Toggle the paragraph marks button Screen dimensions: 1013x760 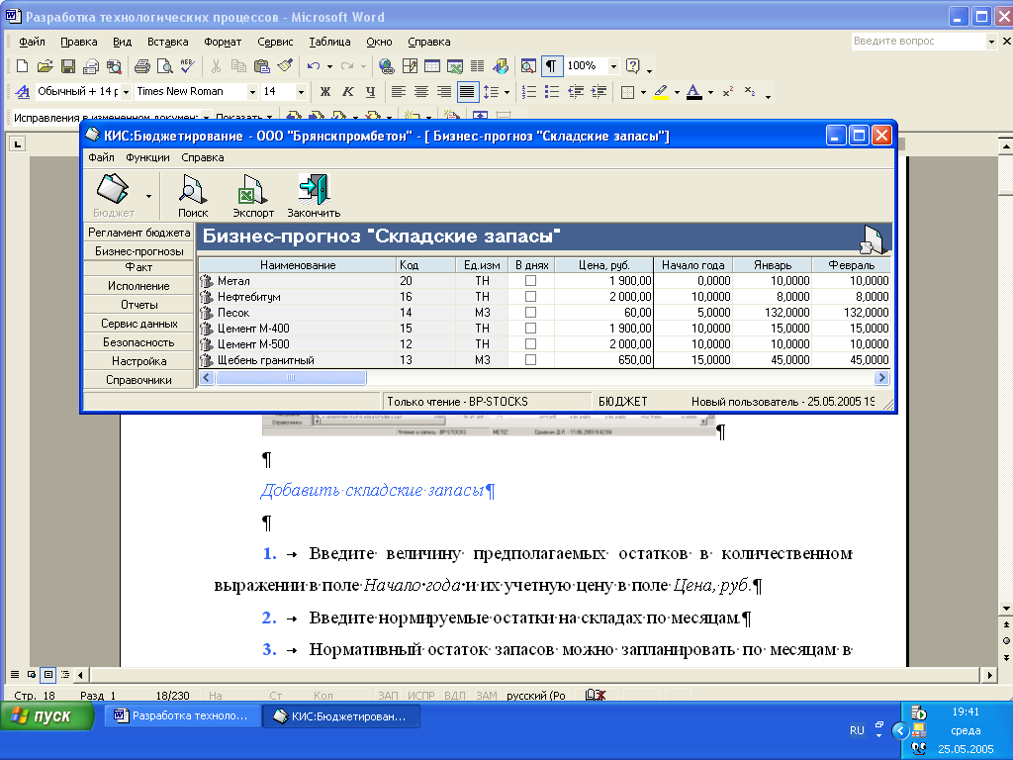coord(551,66)
